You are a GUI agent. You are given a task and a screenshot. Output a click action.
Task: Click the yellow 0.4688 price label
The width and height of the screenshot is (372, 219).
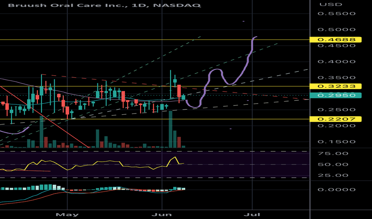(x=336, y=39)
